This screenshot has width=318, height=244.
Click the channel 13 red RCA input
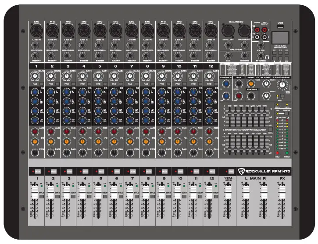[x=257, y=30]
